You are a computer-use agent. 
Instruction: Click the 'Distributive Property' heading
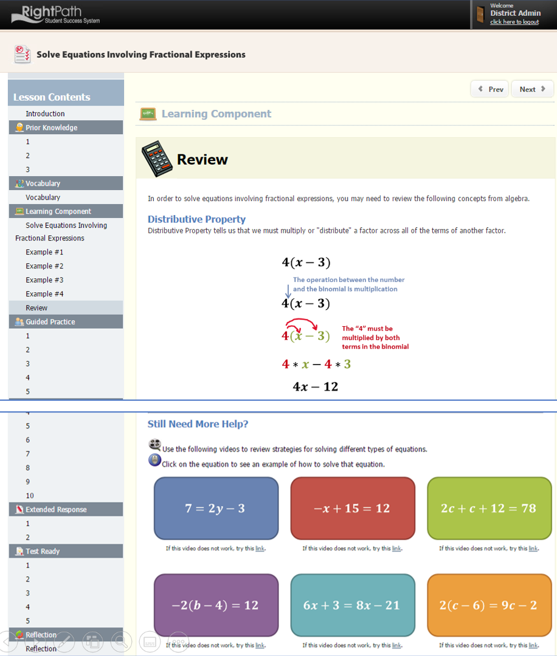(196, 219)
